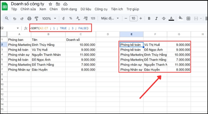This screenshot has height=114, width=208.
Task: Select cell 7.000.000 in column G
Action: (179, 60)
